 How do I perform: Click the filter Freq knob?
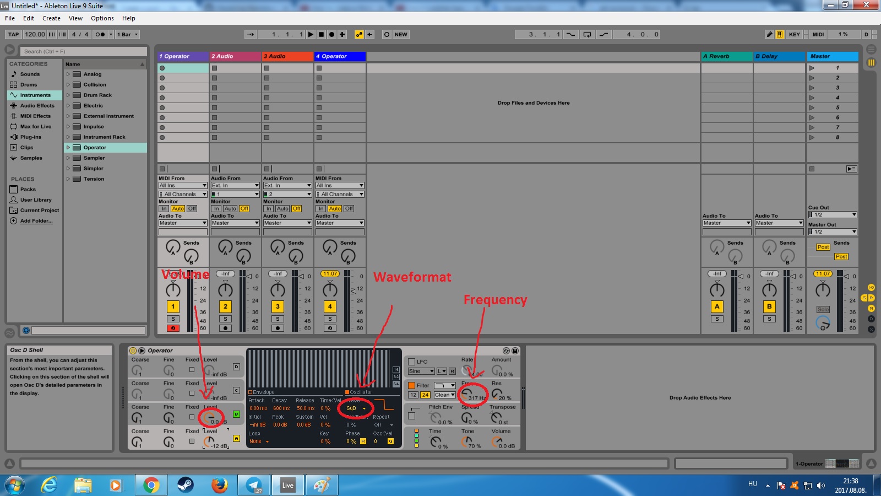click(467, 393)
